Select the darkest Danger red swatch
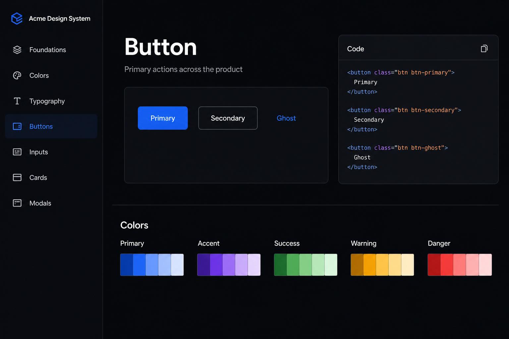Viewport: 509px width, 339px height. pos(434,265)
